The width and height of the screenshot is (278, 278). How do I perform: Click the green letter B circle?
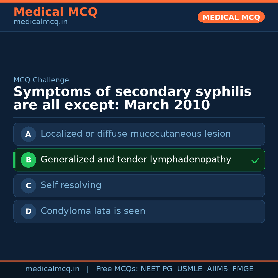[x=28, y=160]
